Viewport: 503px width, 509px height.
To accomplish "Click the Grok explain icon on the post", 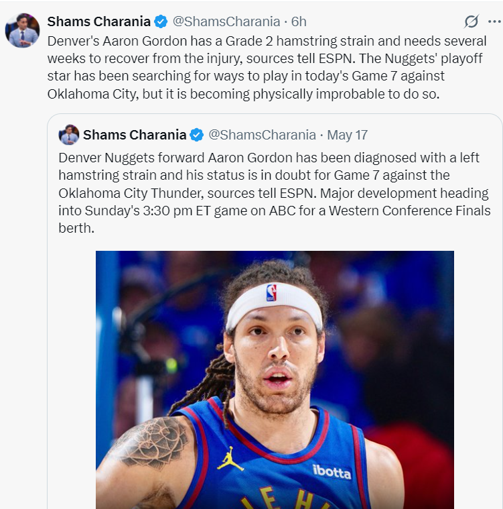I will click(x=472, y=22).
